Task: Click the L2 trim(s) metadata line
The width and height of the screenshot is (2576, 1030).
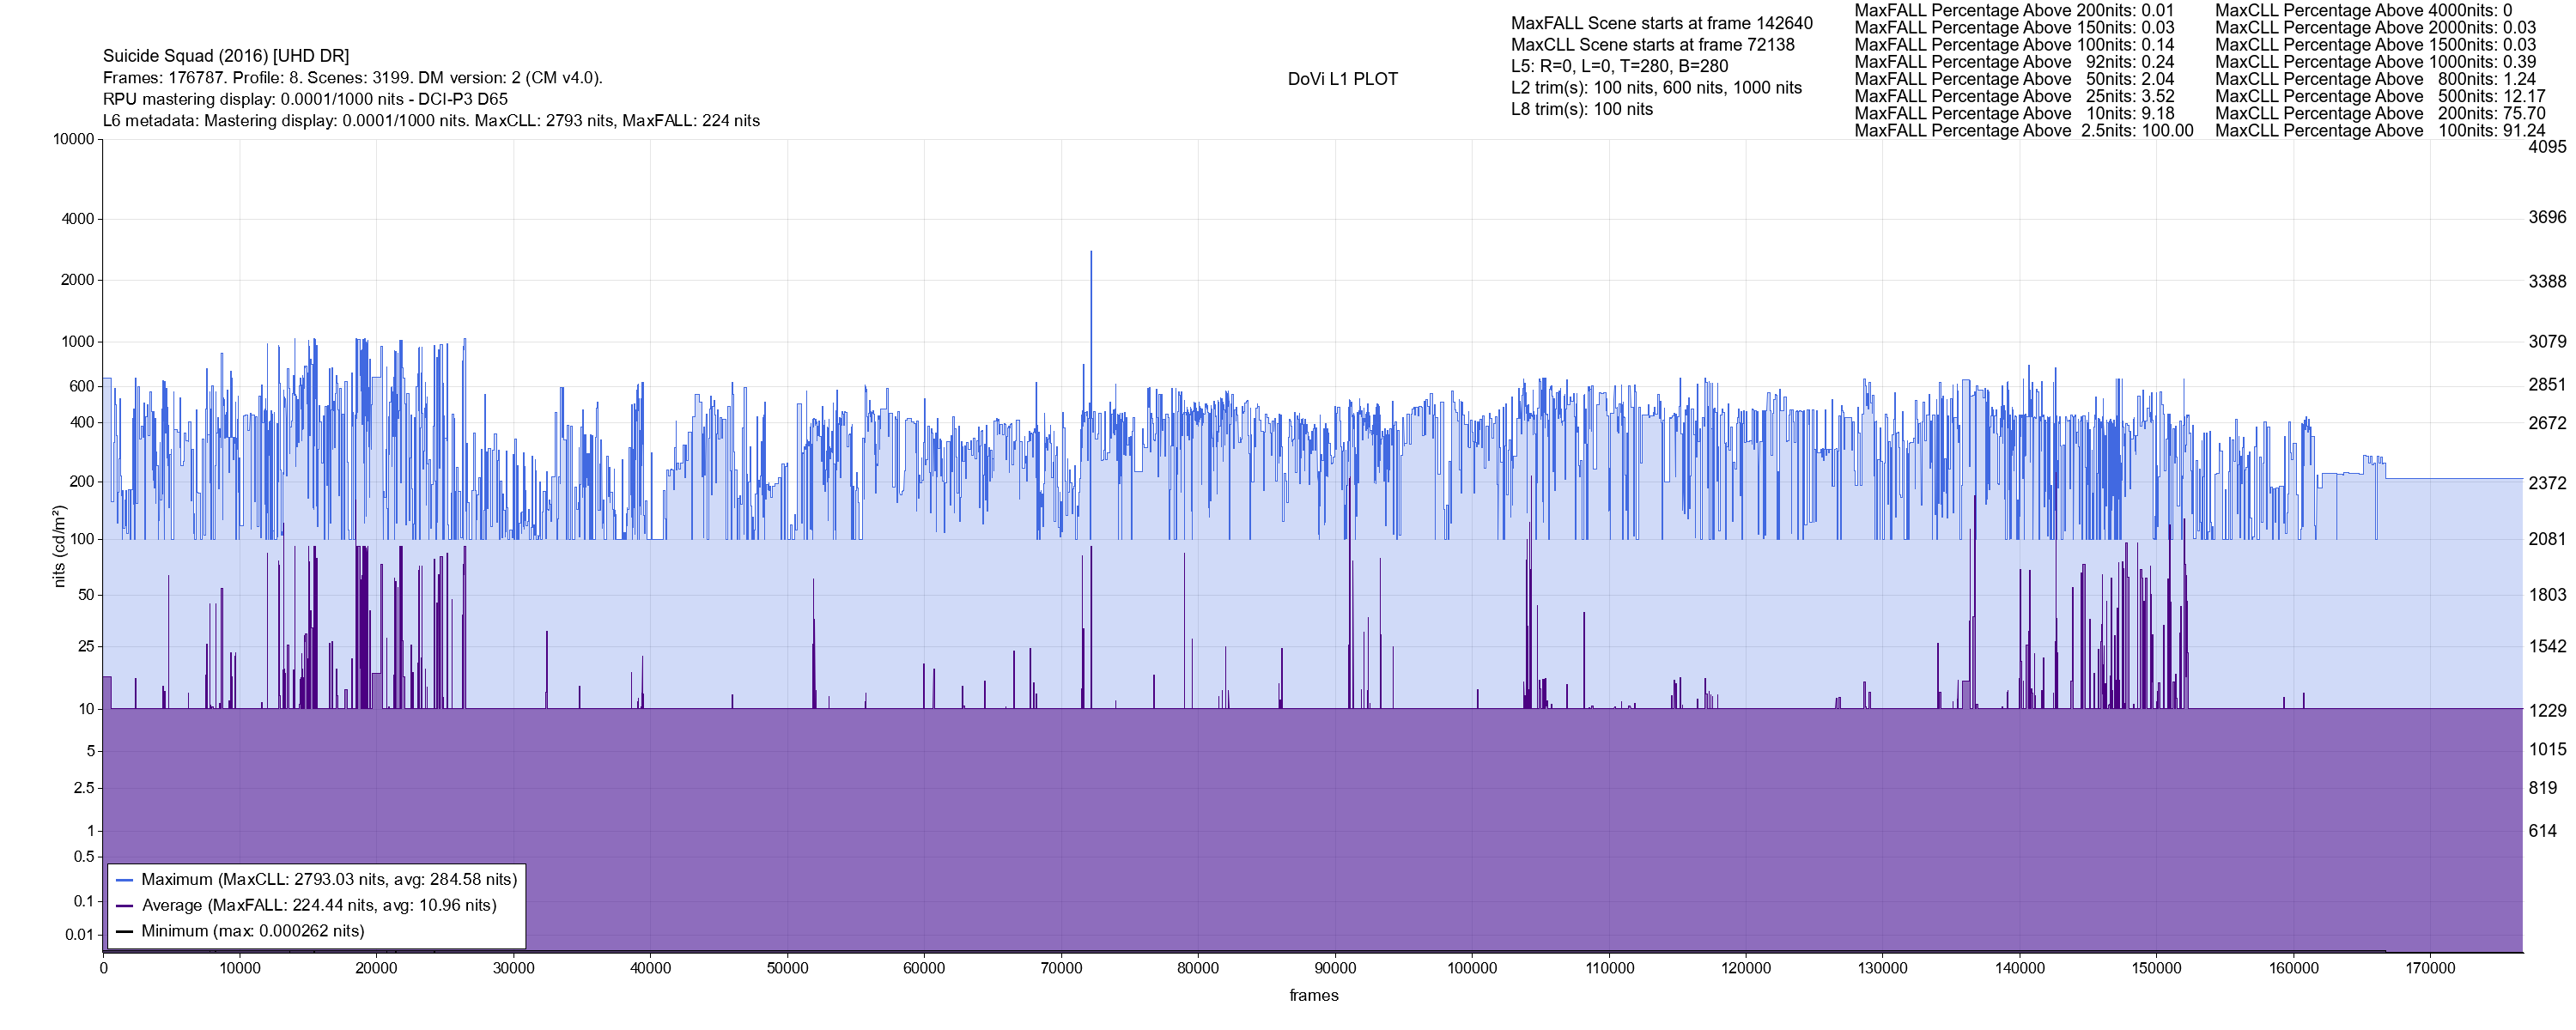Action: 1656,88
